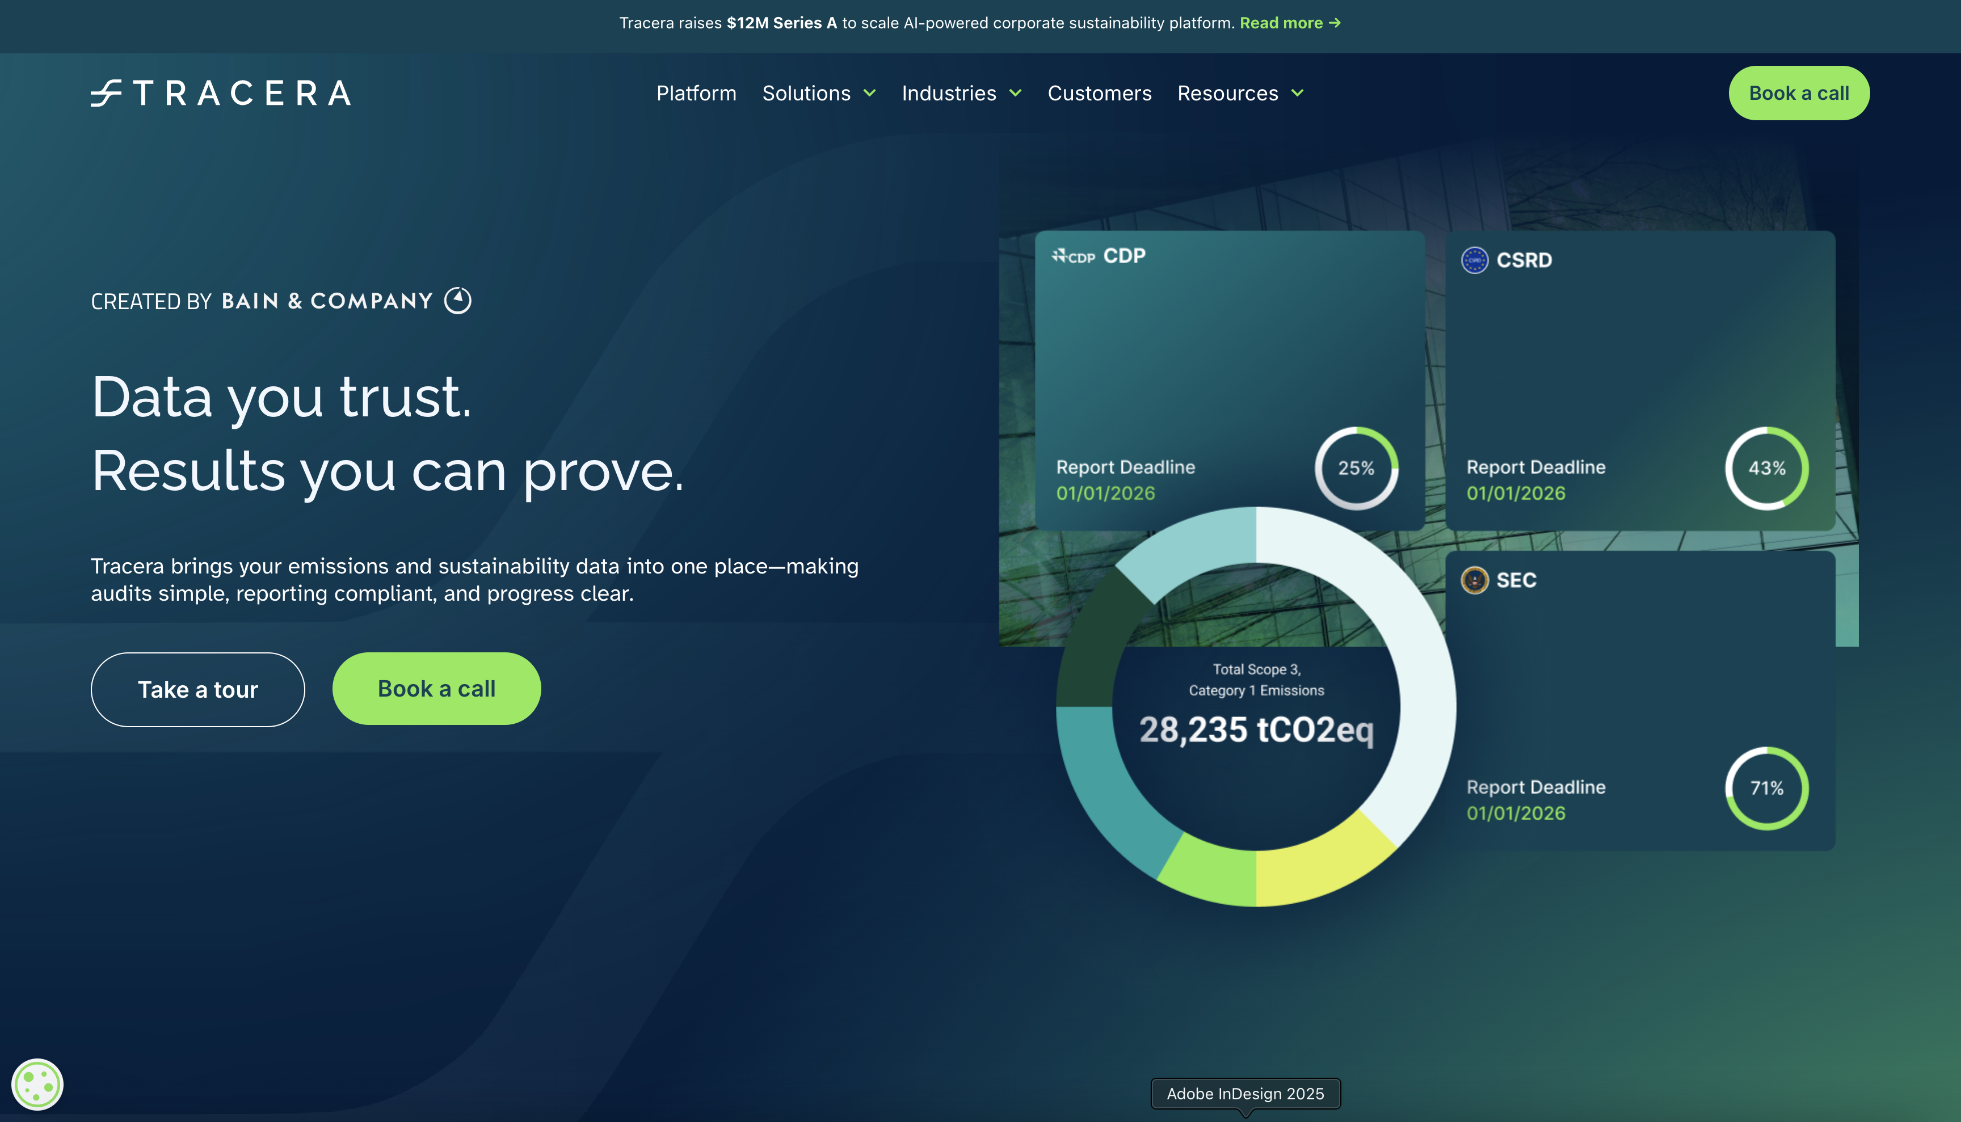Screen dimensions: 1961x1122
Task: Select Platform in the navigation bar
Action: pos(696,93)
